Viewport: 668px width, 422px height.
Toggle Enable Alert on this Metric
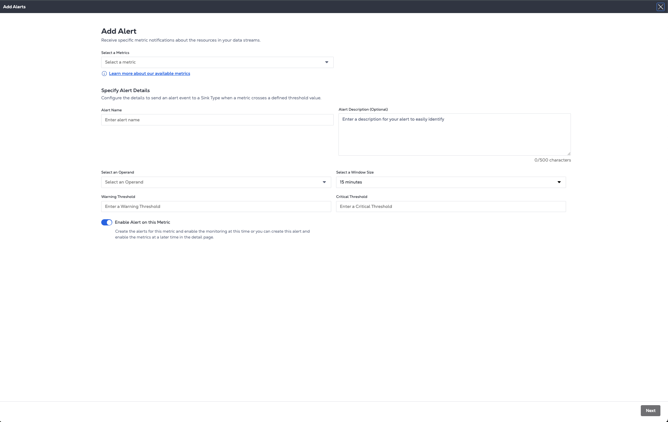coord(107,222)
